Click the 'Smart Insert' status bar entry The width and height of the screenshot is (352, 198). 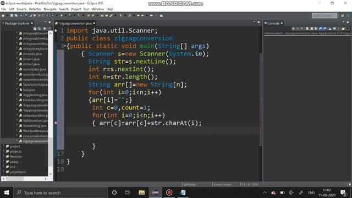[222, 185]
